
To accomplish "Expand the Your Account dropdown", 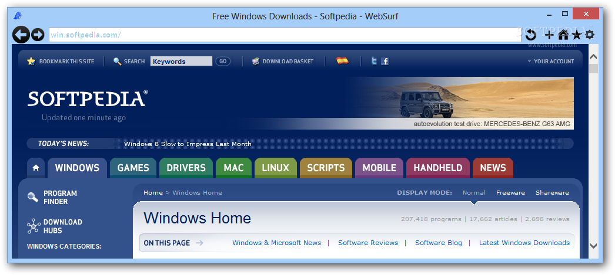I will pos(550,62).
